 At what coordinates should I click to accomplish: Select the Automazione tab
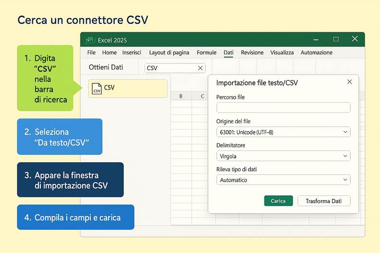tap(317, 52)
